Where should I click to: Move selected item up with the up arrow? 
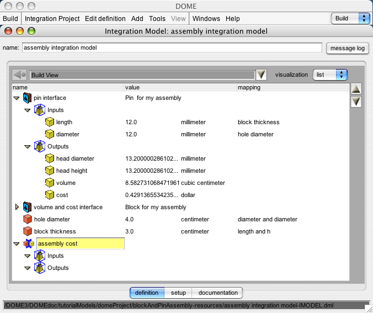click(x=356, y=89)
